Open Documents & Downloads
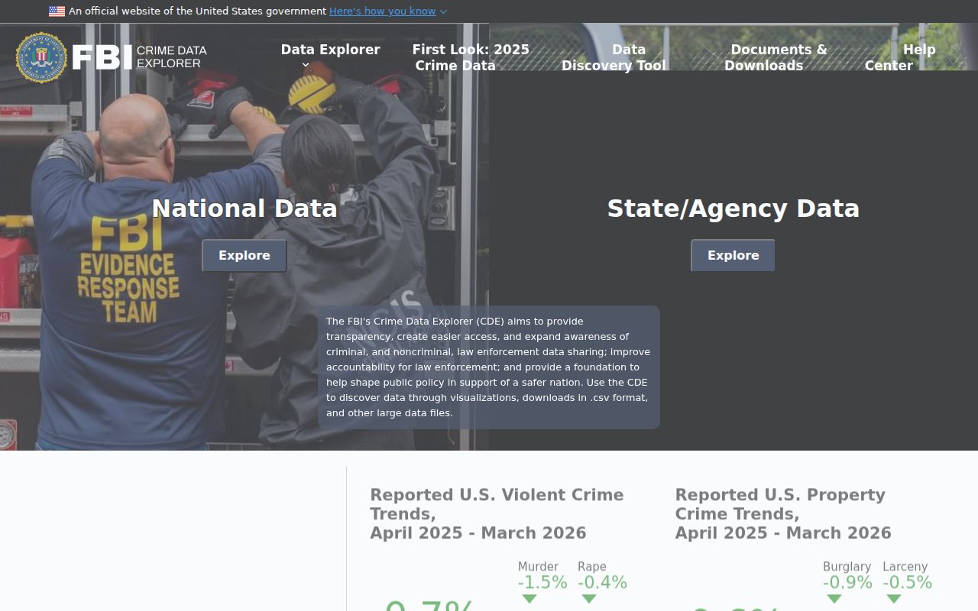Viewport: 978px width, 611px height. 776,57
